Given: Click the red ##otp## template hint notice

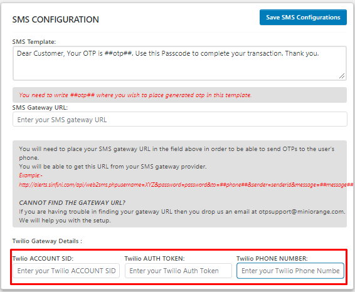Looking at the screenshot, I should click(135, 95).
